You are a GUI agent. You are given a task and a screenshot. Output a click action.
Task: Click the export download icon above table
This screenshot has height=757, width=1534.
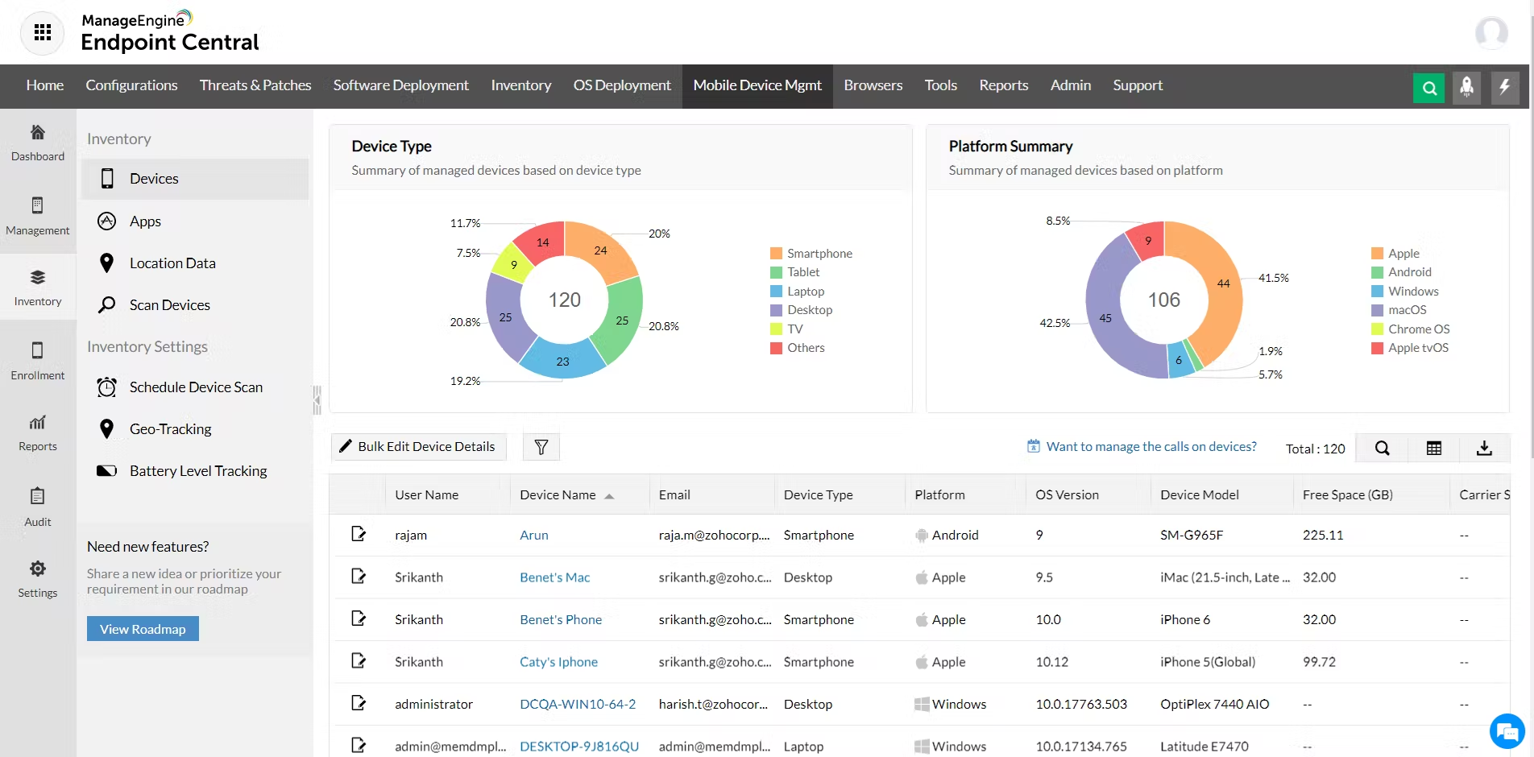[1484, 449]
